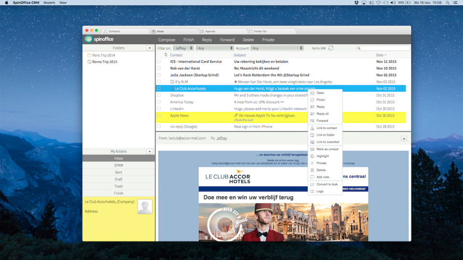Switch to the Contacts tab
This screenshot has width=463, height=260.
click(125, 31)
